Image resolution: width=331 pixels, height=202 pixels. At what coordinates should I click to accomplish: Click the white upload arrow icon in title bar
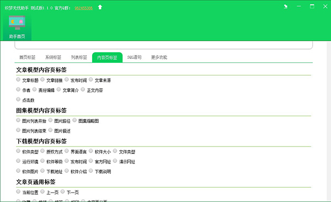[100, 7]
